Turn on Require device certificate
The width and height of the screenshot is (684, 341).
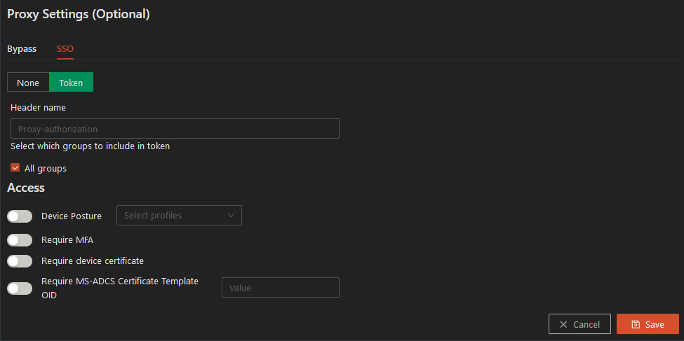(20, 261)
